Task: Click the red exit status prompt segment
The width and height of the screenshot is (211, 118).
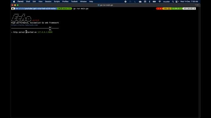Action: (159, 9)
